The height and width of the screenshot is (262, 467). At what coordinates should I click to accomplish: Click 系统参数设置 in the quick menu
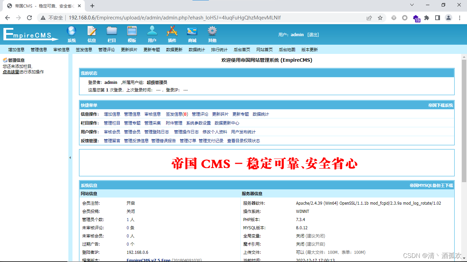[199, 123]
